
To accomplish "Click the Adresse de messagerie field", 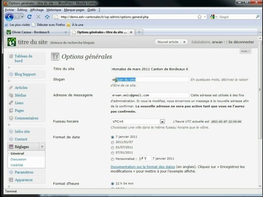I will pyautogui.click(x=150, y=95).
